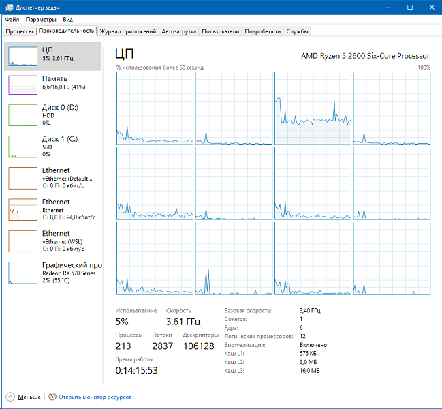This screenshot has width=442, height=409.
Task: Select Диск 0 (D:) HDD thumbnail
Action: (x=23, y=115)
